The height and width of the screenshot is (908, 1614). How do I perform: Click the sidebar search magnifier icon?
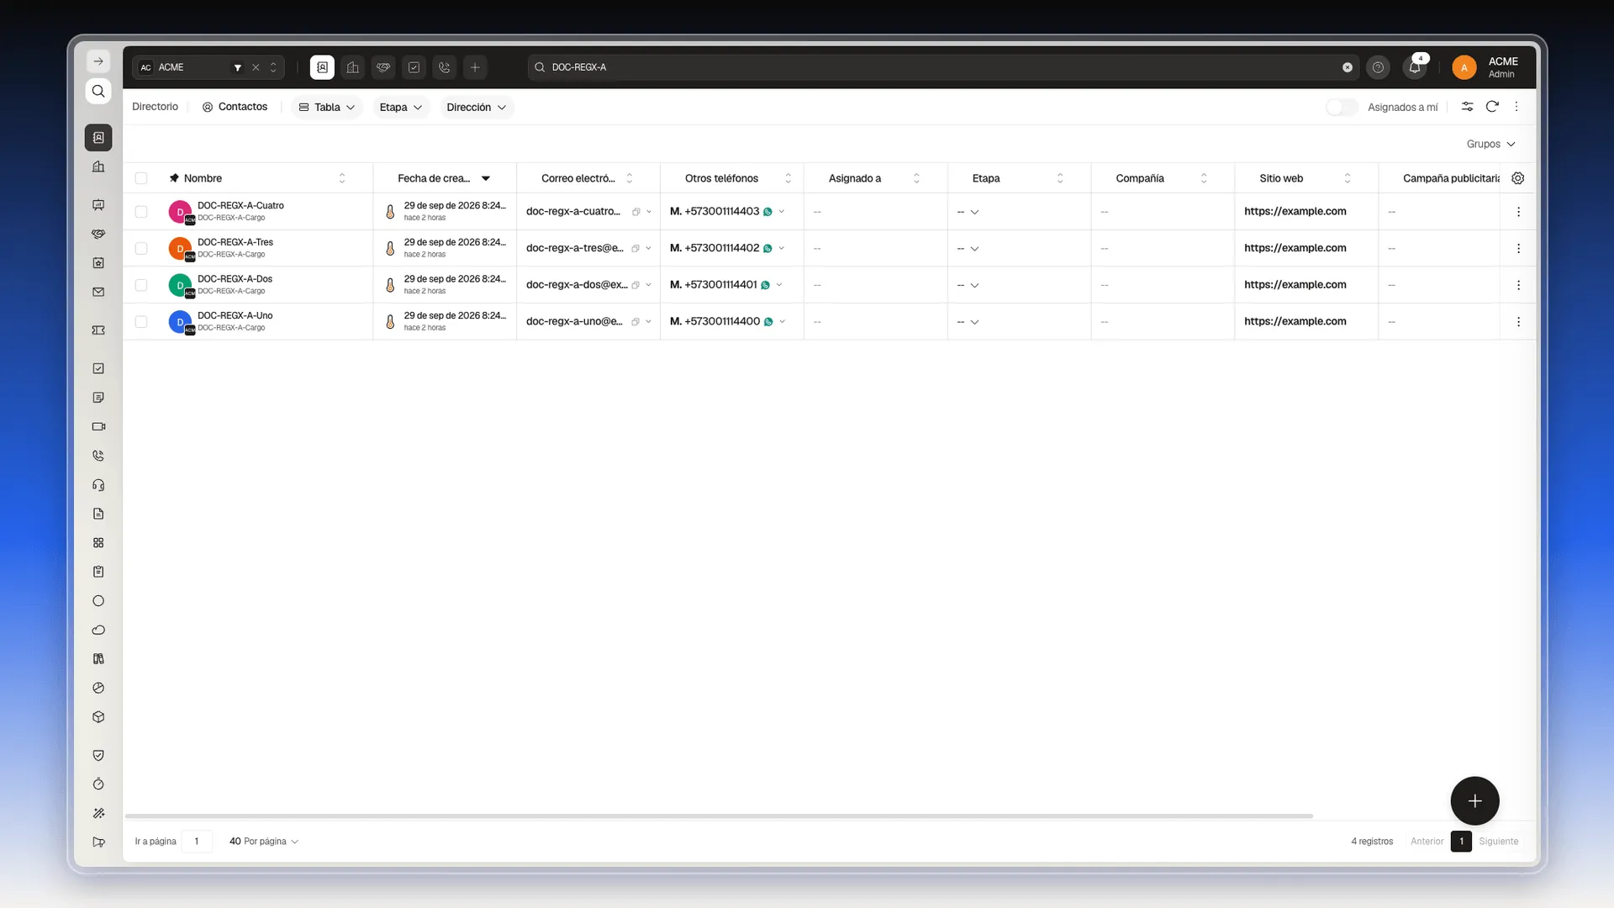(98, 91)
